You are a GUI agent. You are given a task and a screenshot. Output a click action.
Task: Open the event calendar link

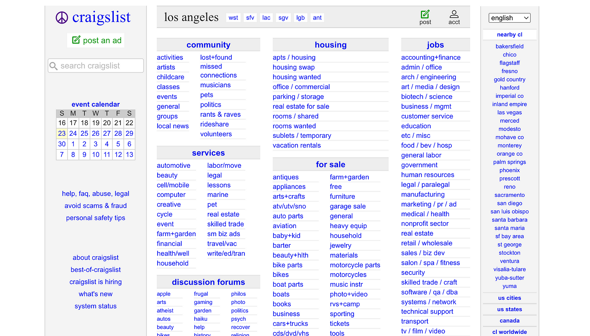coord(96,104)
